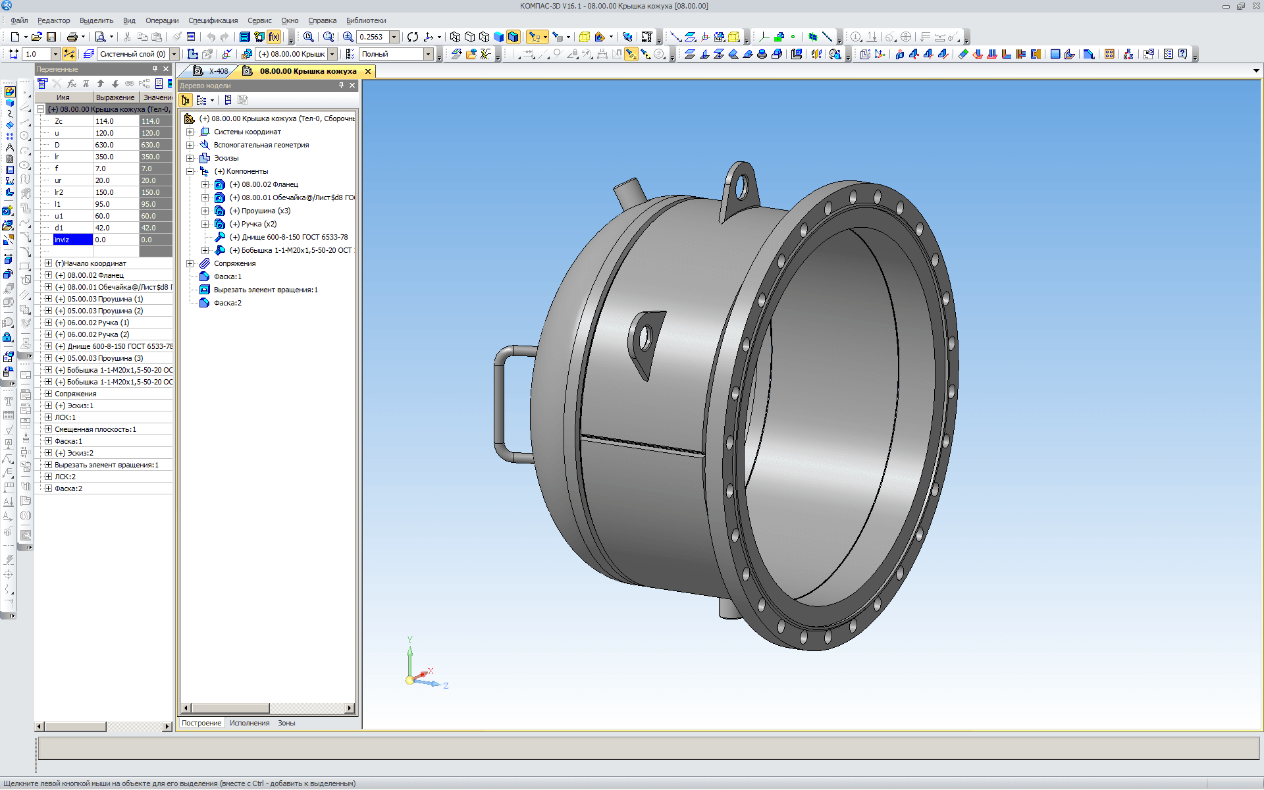Switch to the X-408 document tab
Viewport: 1264px width, 790px height.
[218, 71]
